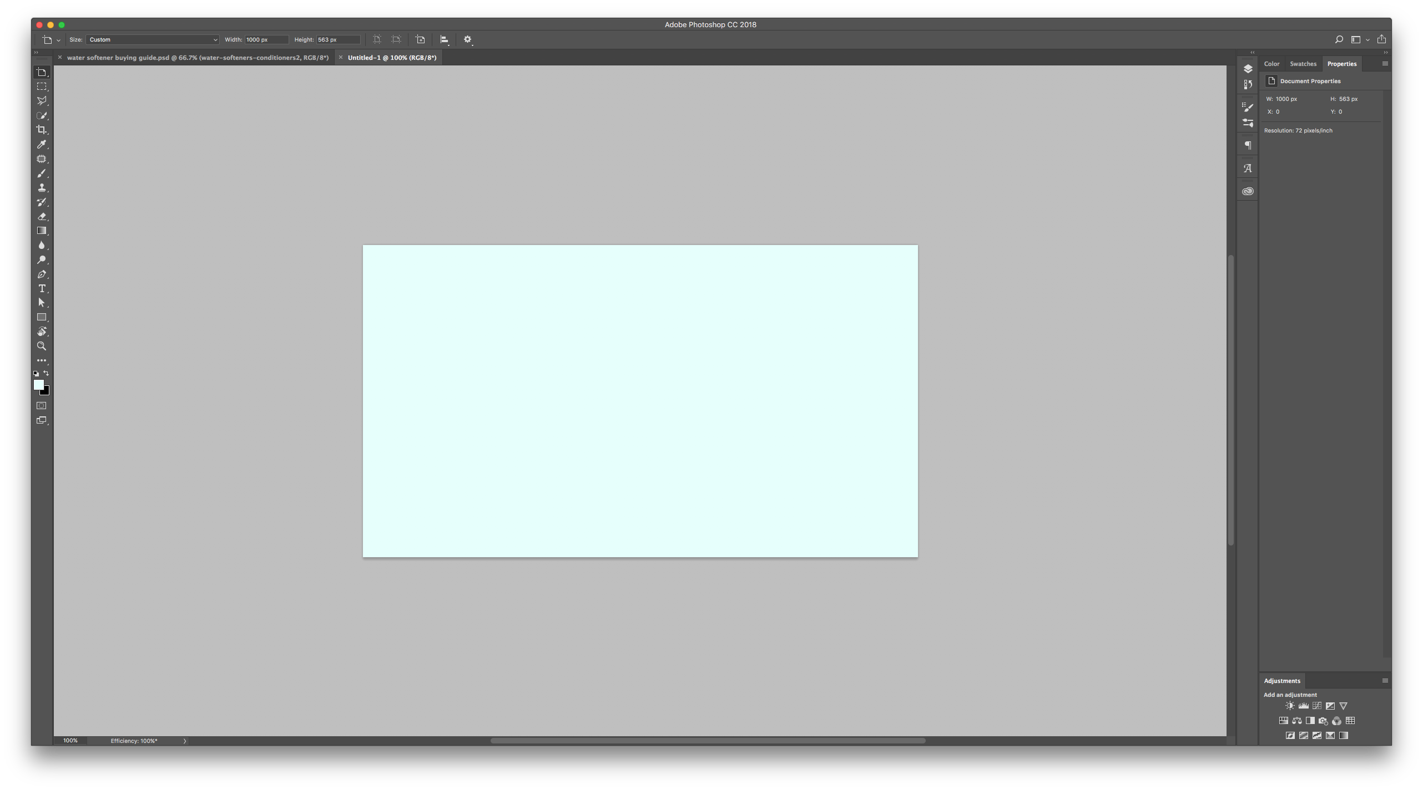Click the foreground color swatch
The height and width of the screenshot is (790, 1423).
(39, 385)
